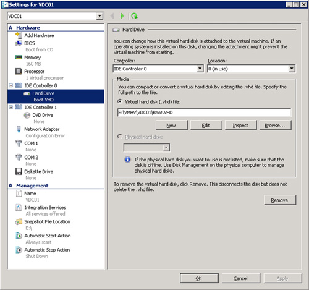This screenshot has height=290, width=309.
Task: Click in the .vhd file path field
Action: 204,113
